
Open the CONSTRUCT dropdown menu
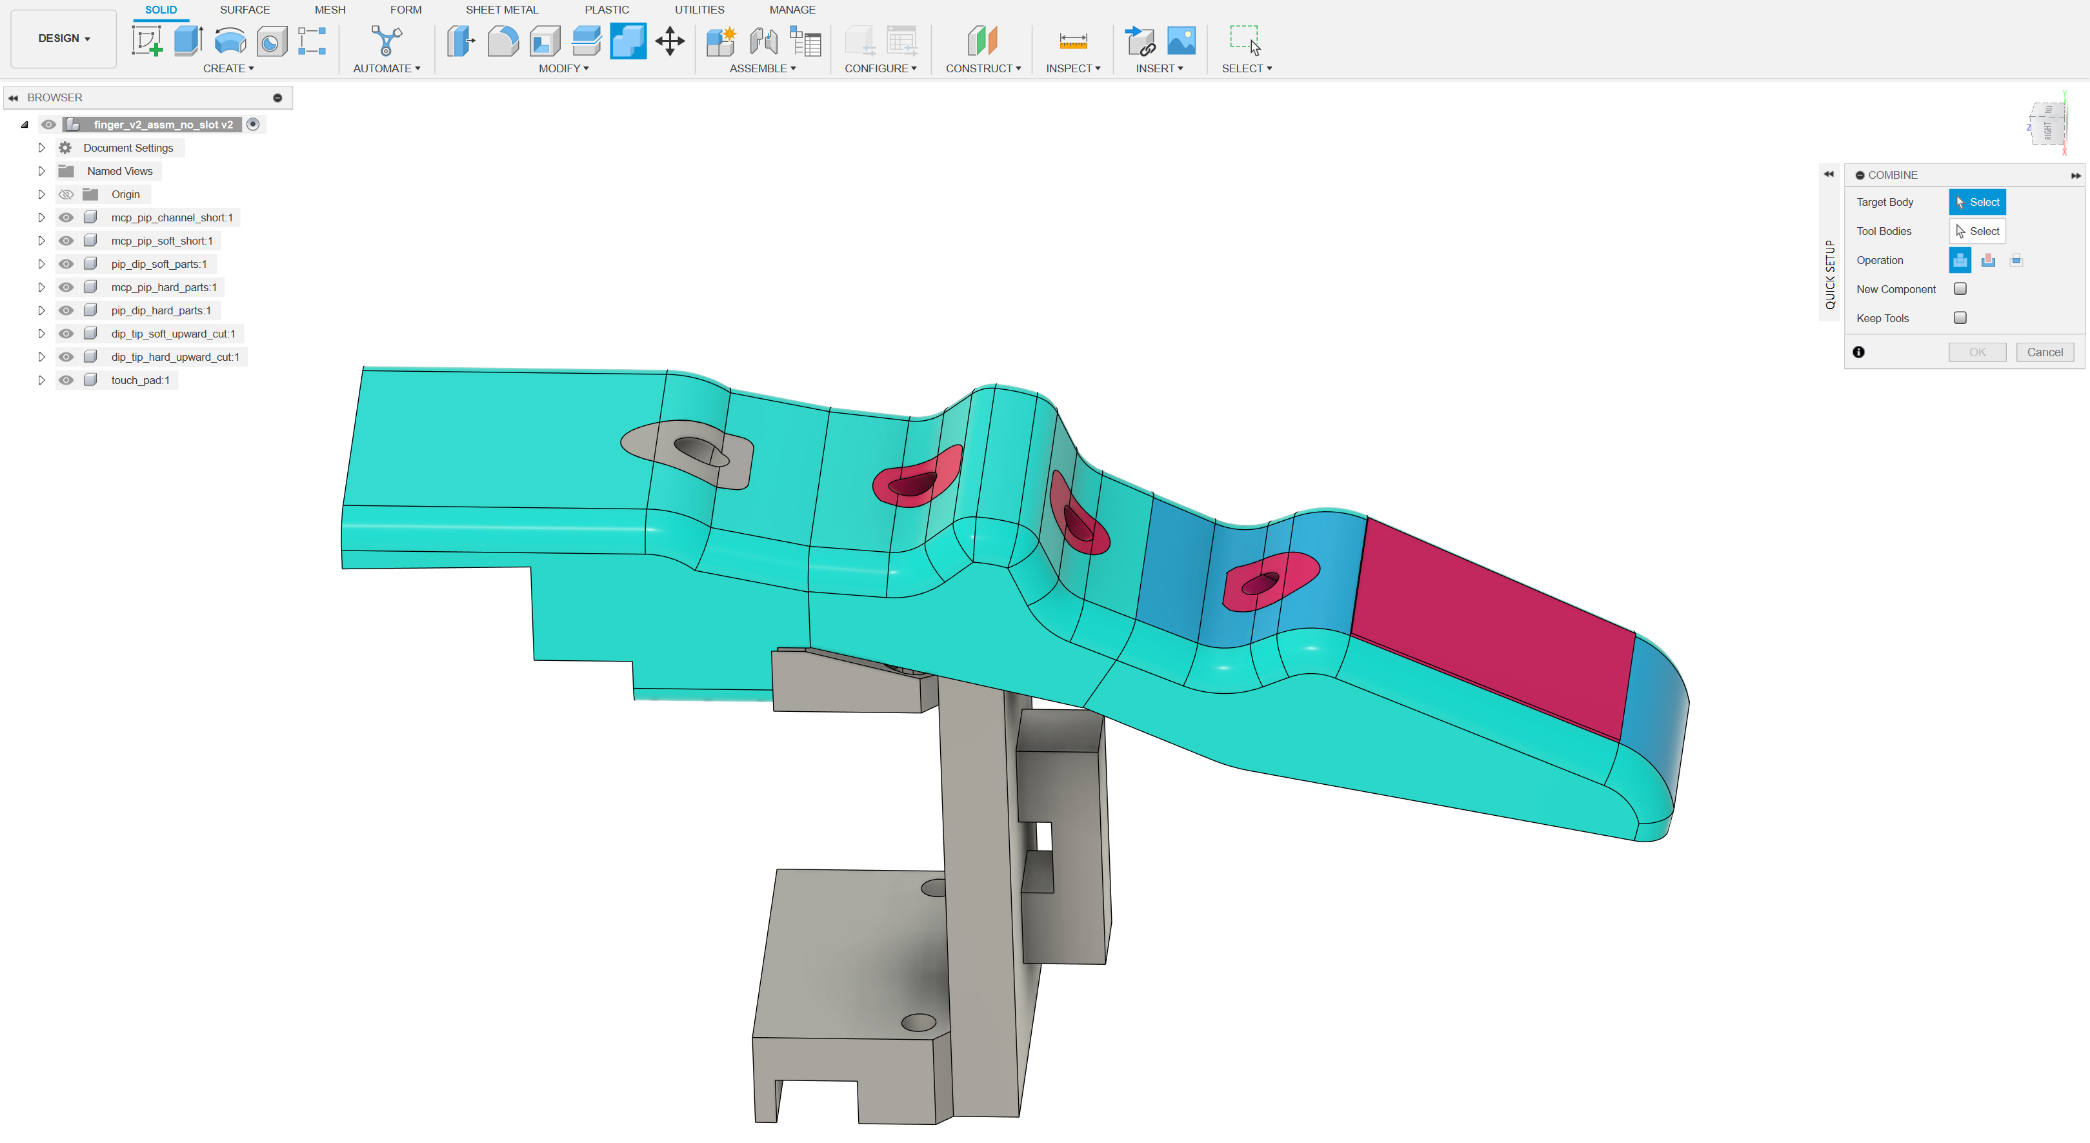[x=983, y=68]
